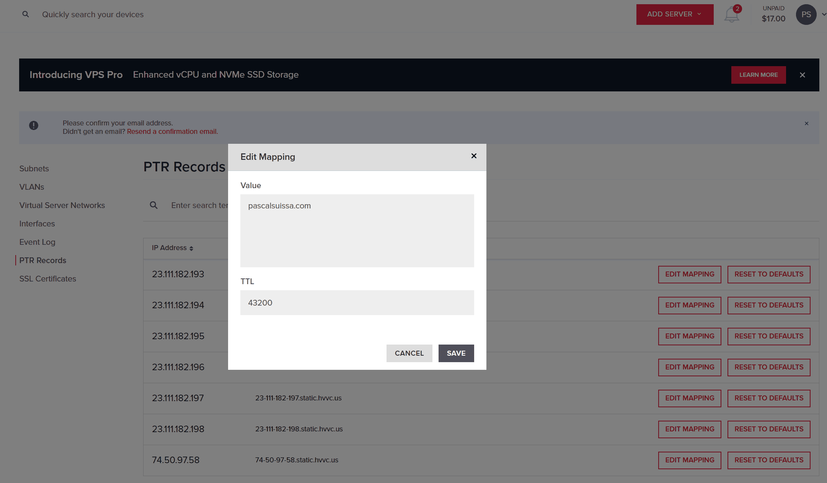Dismiss the VPS Pro banner
827x483 pixels.
[x=803, y=75]
